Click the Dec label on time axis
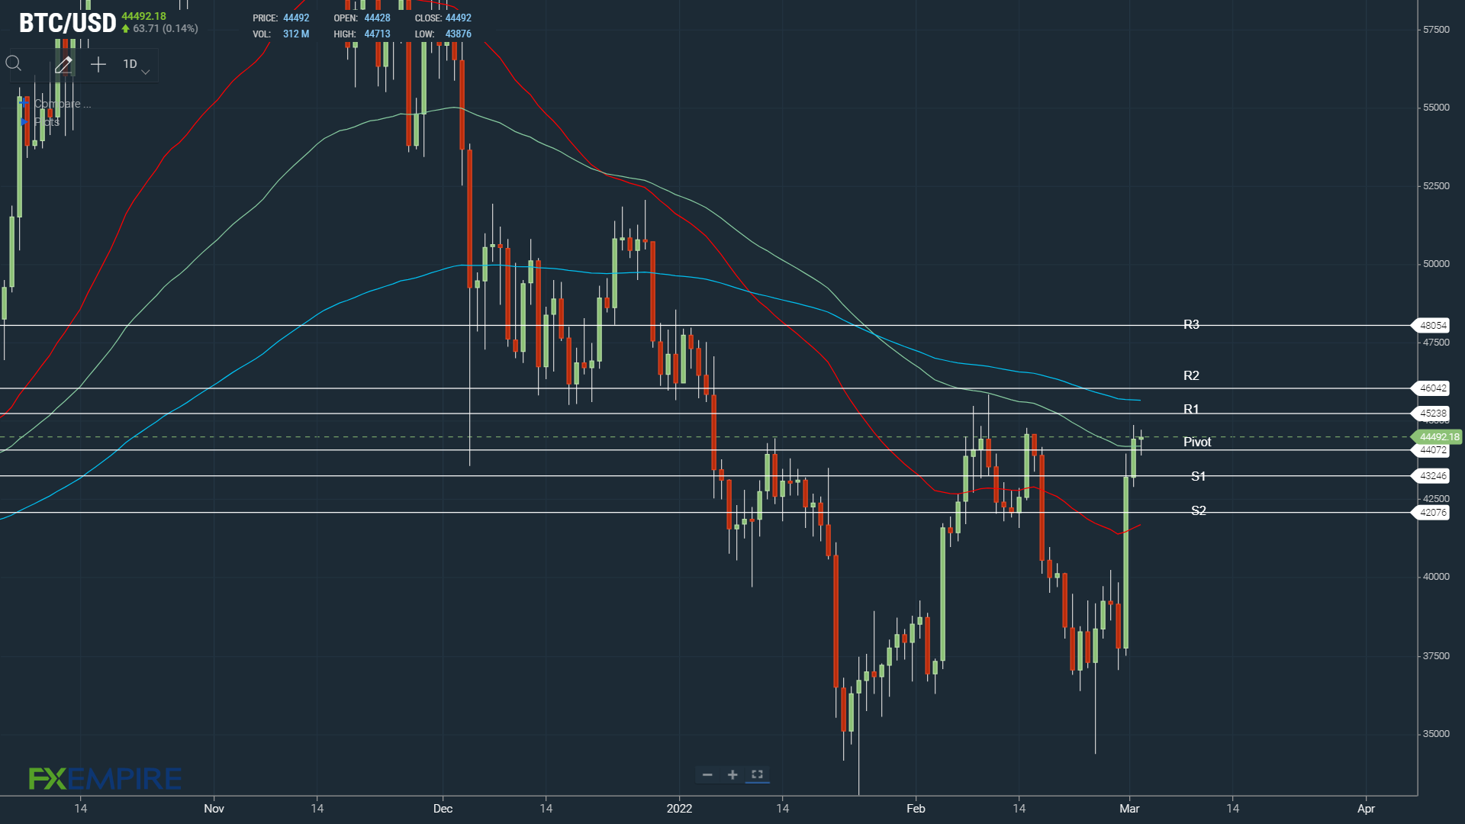Screen dimensions: 1465x824 click(x=443, y=809)
